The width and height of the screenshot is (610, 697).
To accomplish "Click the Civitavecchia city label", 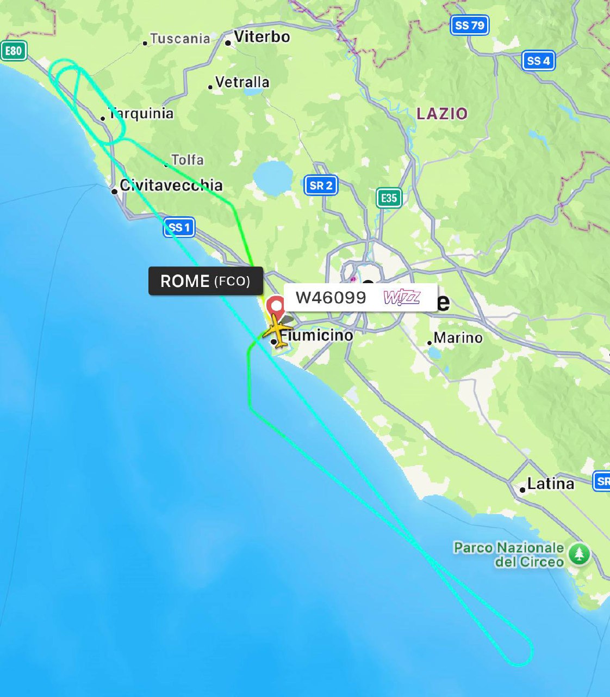I will click(x=171, y=185).
